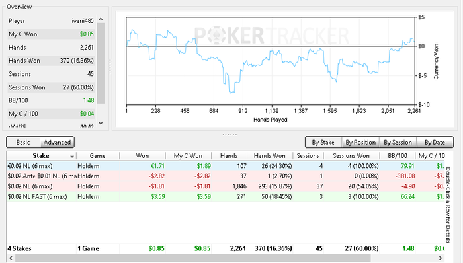Image resolution: width=463 pixels, height=263 pixels.
Task: Select the By Position tab
Action: [360, 143]
